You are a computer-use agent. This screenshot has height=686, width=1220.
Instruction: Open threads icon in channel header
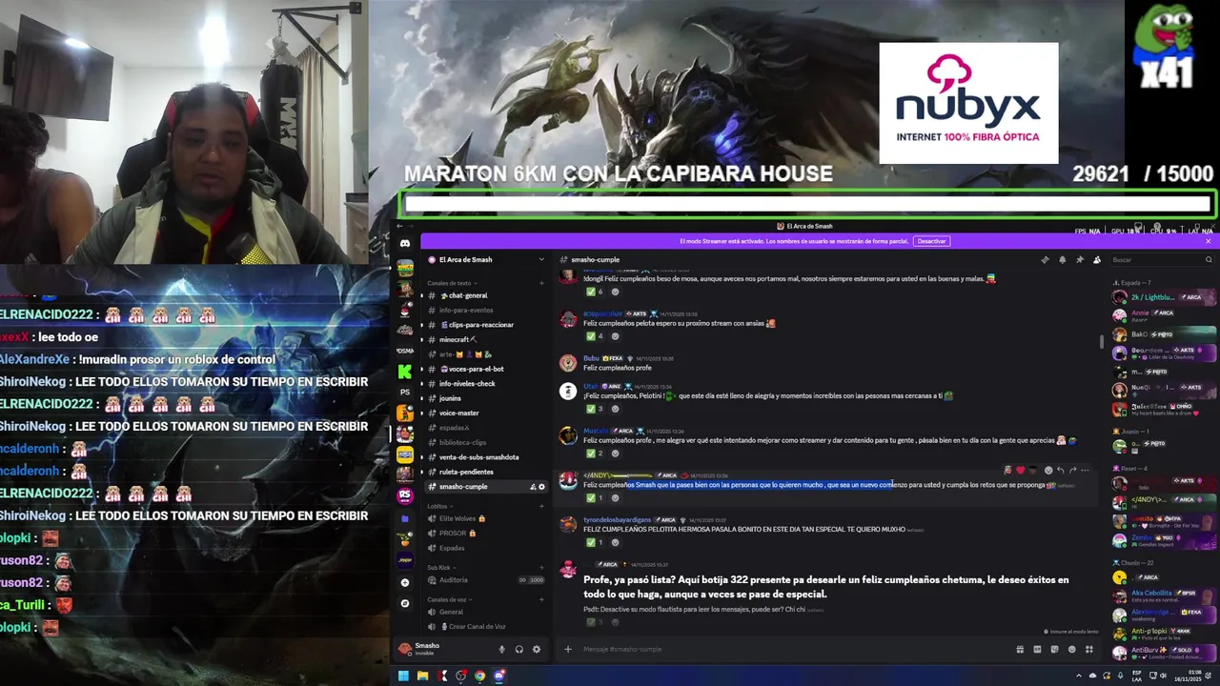[x=1045, y=259]
